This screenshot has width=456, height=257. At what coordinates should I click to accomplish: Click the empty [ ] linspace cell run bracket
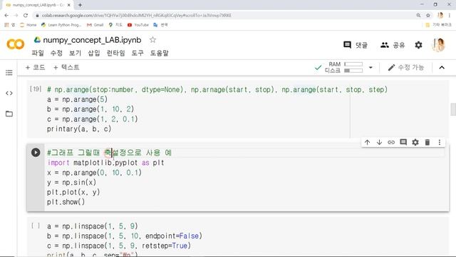coord(36,226)
